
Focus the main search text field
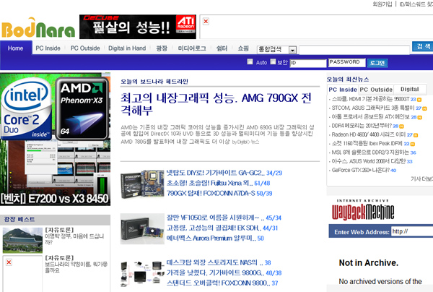pos(354,51)
